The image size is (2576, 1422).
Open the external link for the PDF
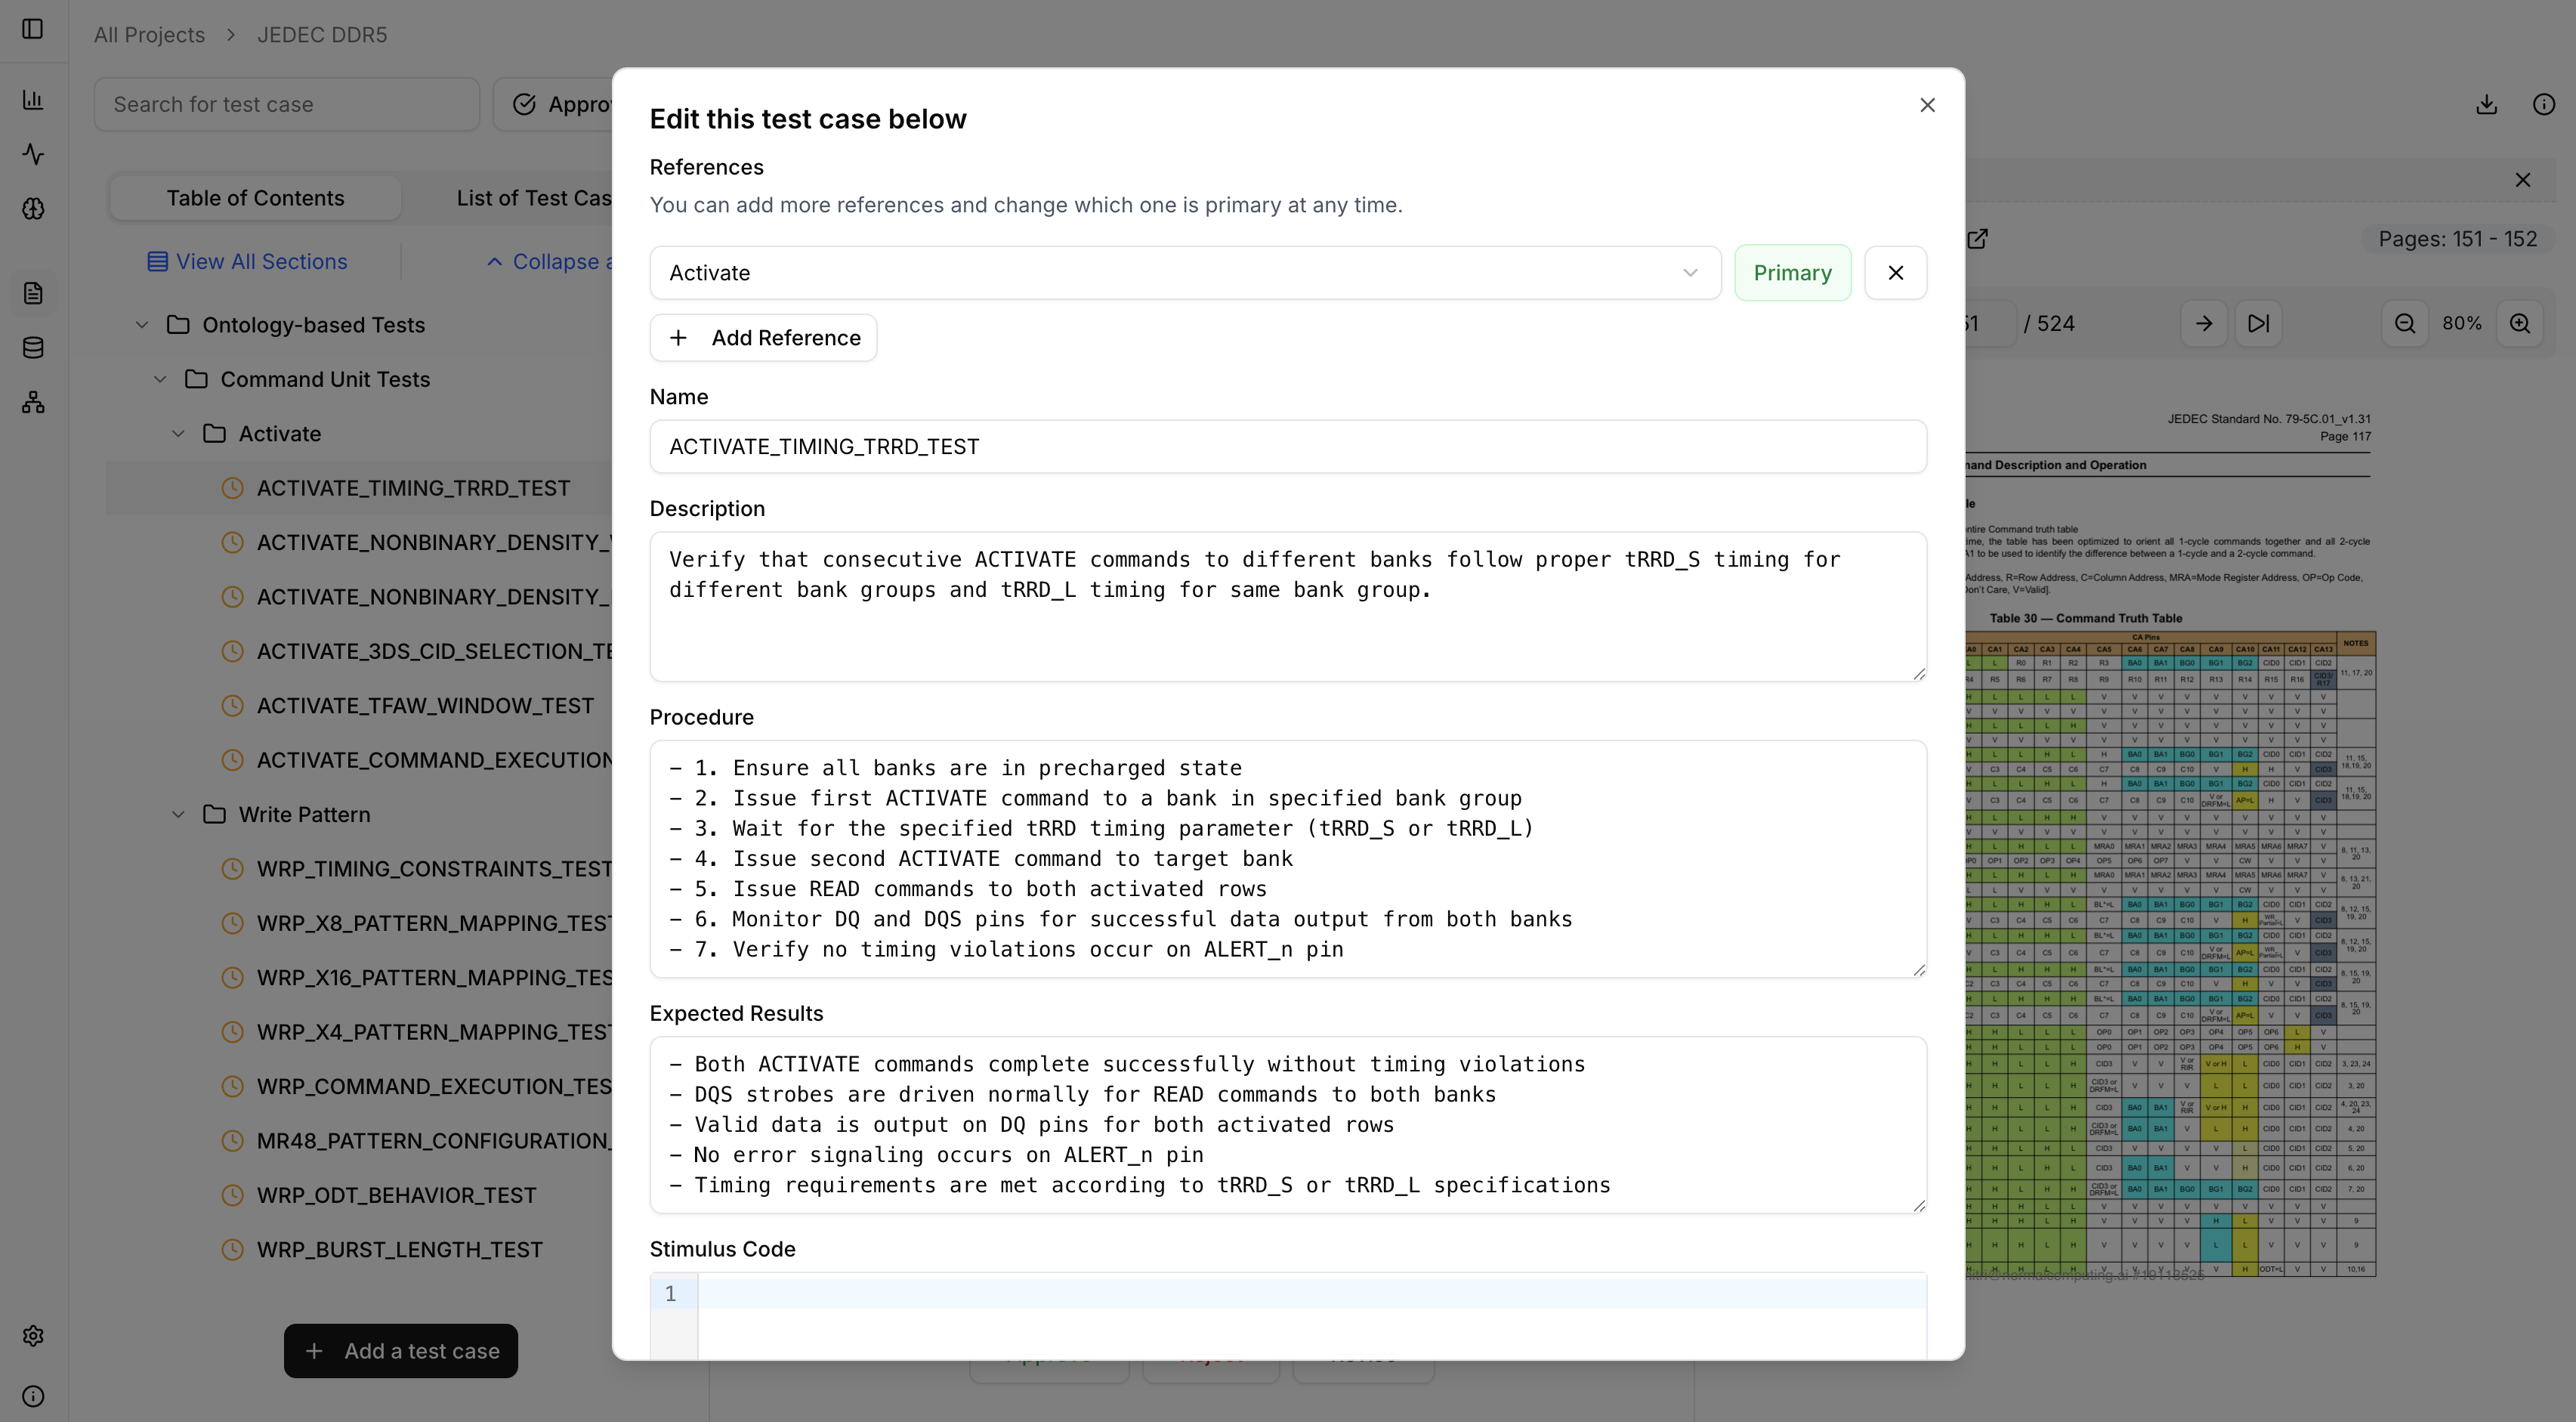[x=1978, y=239]
